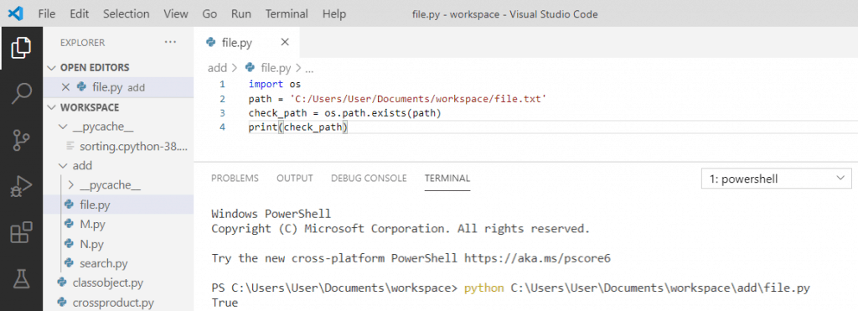Click Python icon beside crossproduct.py
858x311 pixels.
[62, 303]
